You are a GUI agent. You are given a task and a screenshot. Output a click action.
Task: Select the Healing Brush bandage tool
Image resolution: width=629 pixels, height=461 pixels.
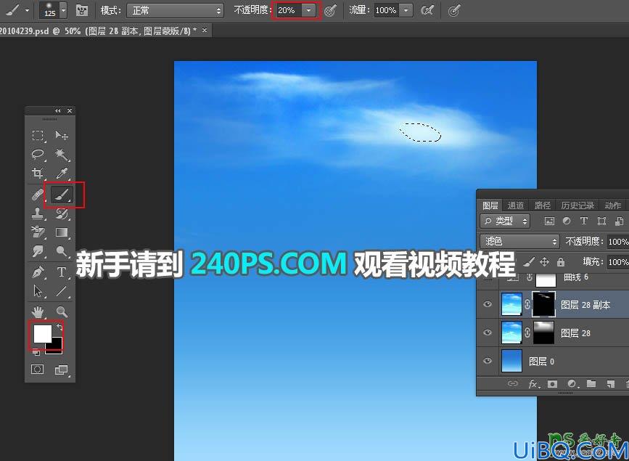pos(38,195)
